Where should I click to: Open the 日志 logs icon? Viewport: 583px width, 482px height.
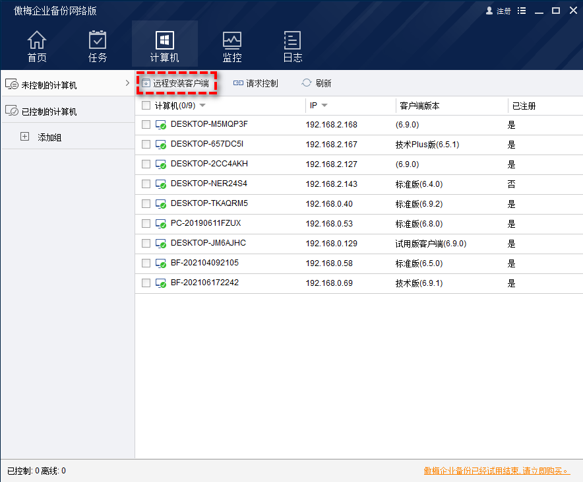pyautogui.click(x=293, y=40)
